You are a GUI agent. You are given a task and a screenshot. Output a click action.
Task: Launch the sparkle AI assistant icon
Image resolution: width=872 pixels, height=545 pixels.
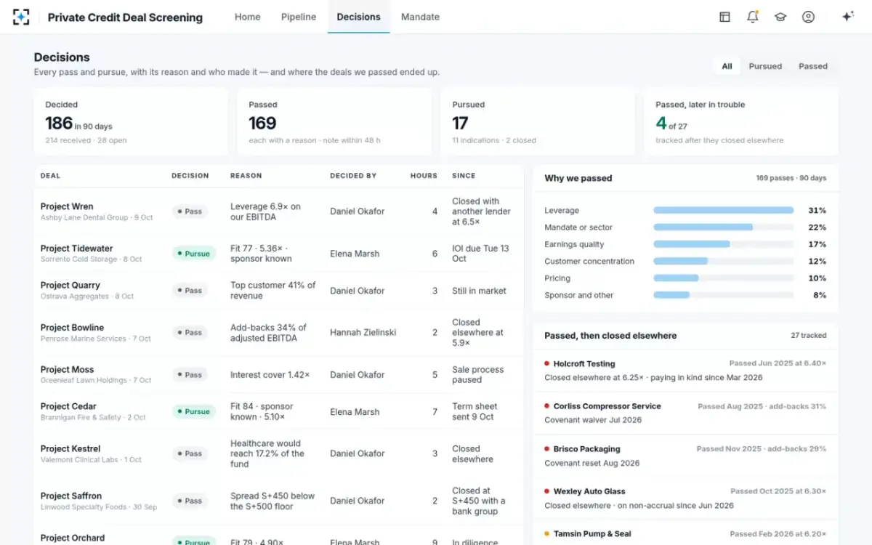click(847, 17)
